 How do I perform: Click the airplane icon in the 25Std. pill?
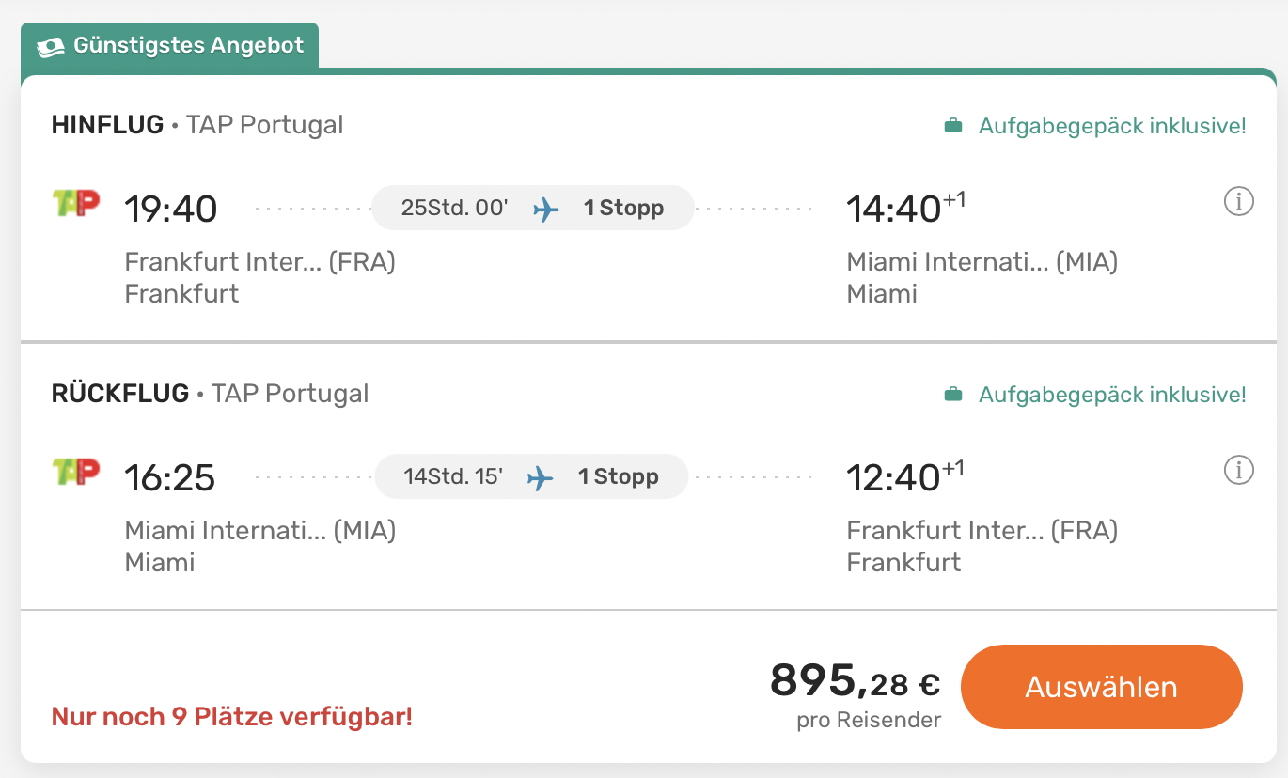click(x=546, y=209)
